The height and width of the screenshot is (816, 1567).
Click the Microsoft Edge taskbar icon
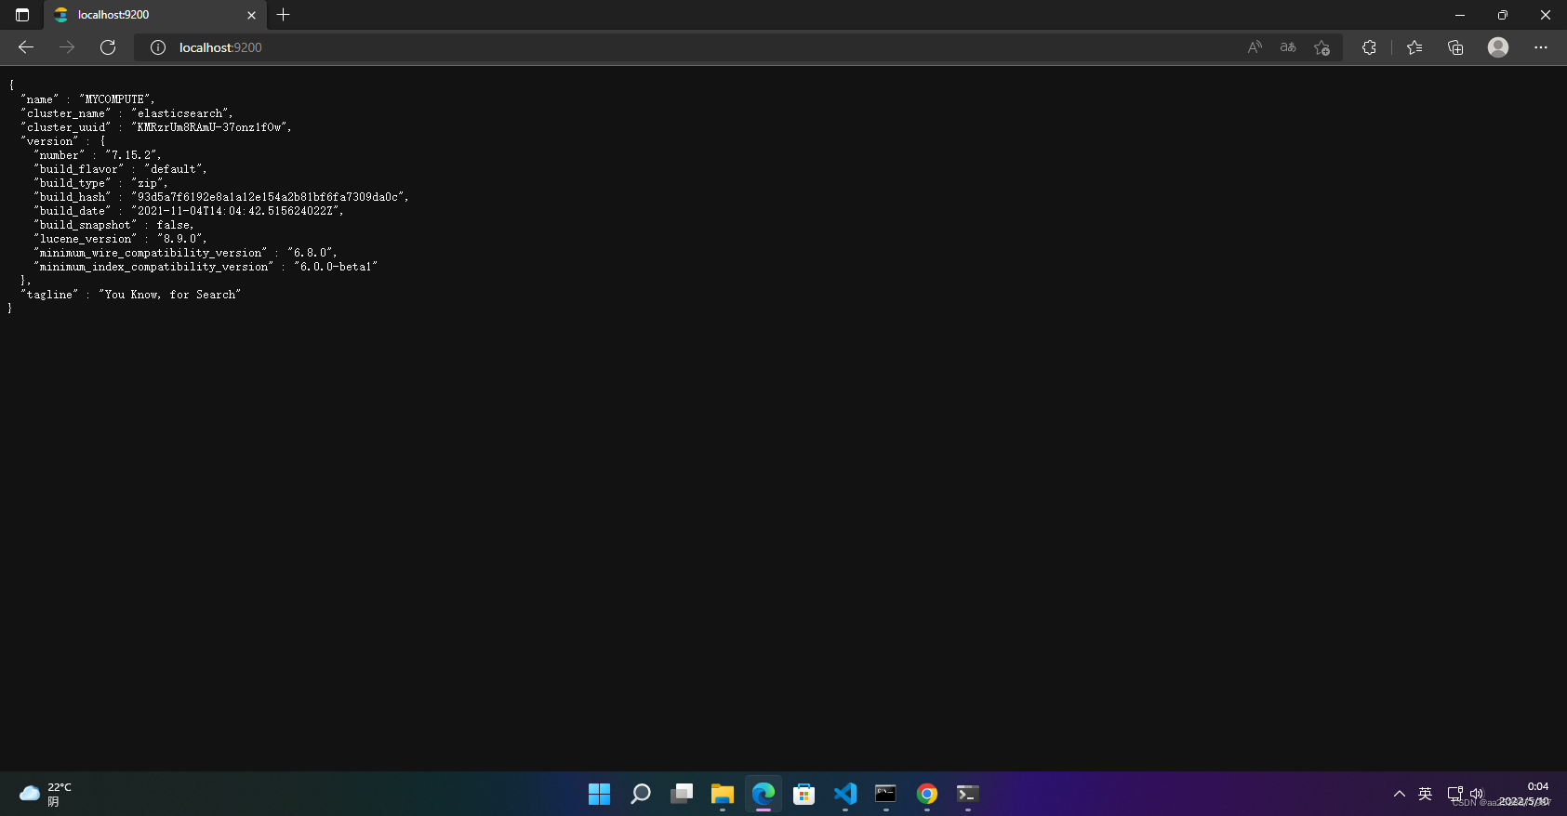[764, 794]
